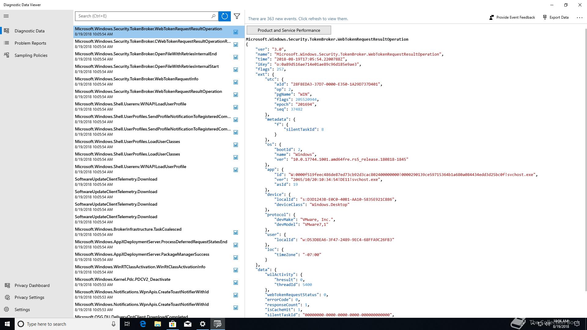Open Sampling Policies section
This screenshot has height=330, width=587.
point(37,55)
